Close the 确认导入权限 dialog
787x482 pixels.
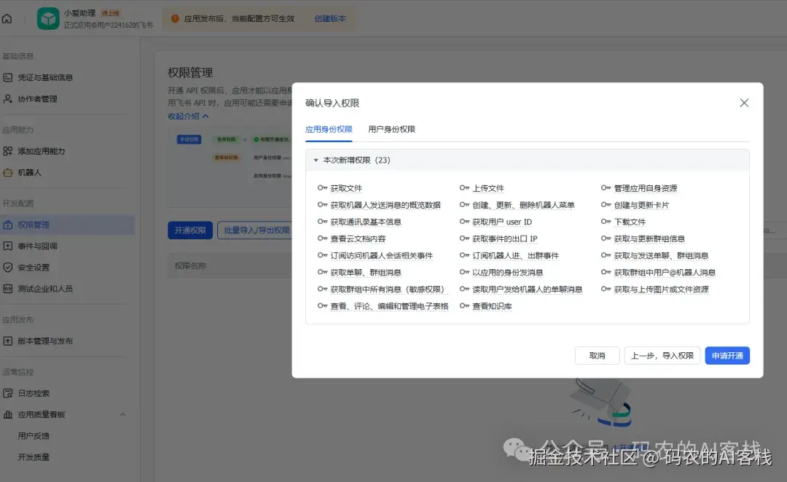click(744, 103)
